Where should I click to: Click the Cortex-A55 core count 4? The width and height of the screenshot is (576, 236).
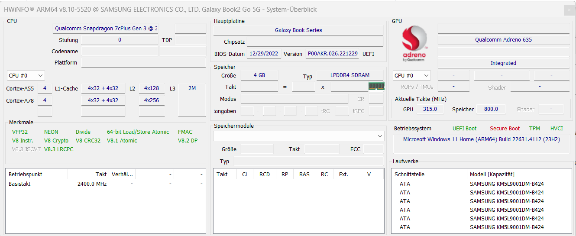(x=45, y=88)
